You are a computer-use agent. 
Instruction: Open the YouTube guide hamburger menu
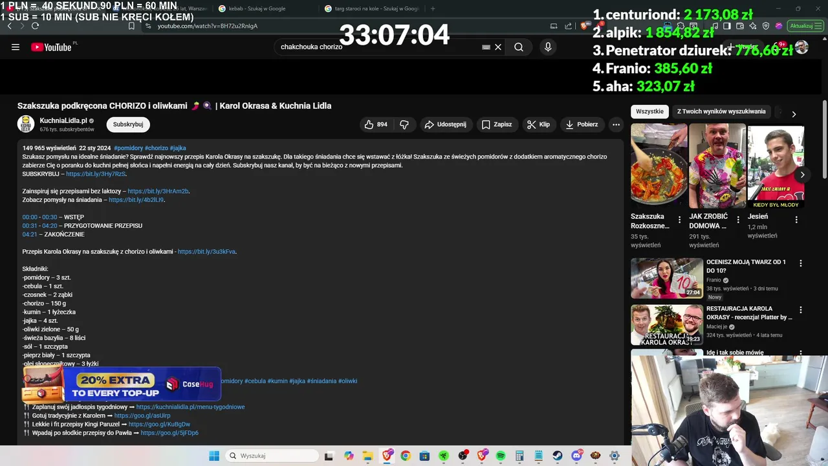point(16,47)
